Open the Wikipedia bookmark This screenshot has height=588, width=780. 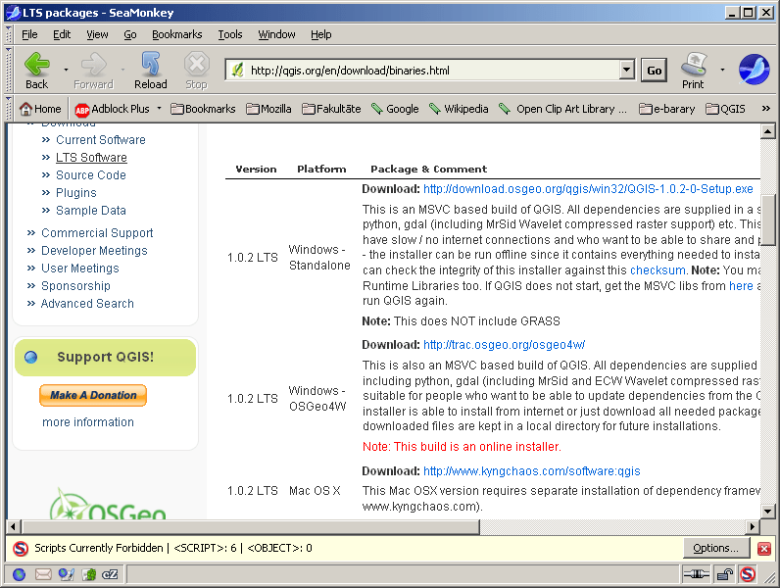point(459,109)
